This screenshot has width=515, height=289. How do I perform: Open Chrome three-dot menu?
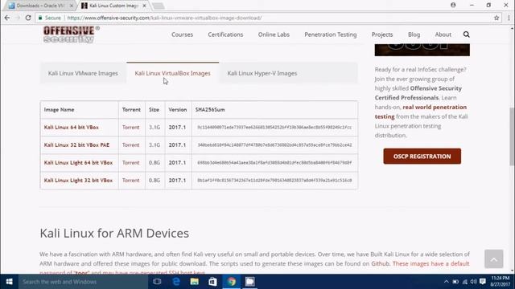coord(509,18)
